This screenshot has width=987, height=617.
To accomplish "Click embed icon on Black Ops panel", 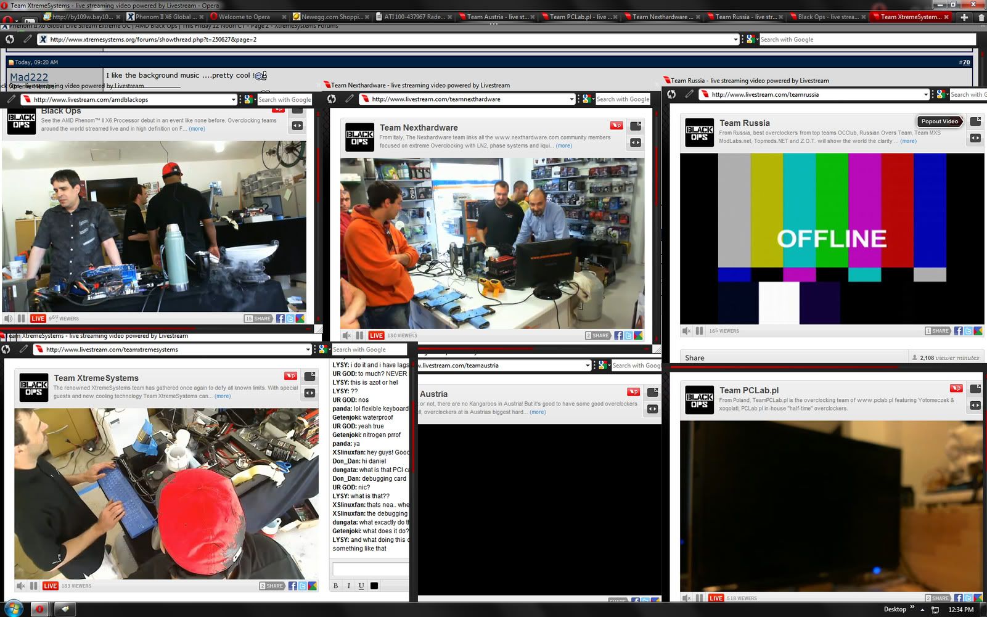I will 297,125.
